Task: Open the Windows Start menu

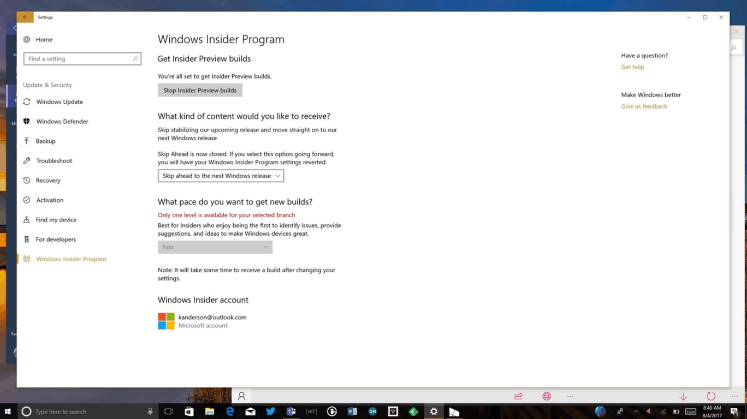Action: coord(8,411)
